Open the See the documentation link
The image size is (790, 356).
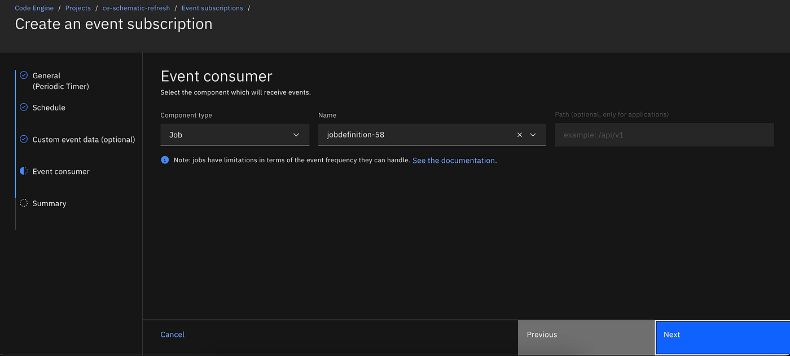click(454, 161)
